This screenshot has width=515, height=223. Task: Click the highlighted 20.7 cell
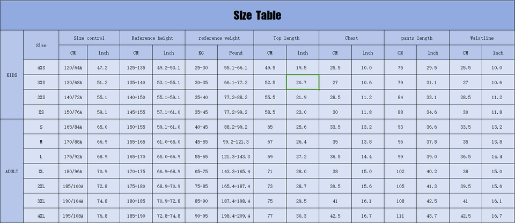(302, 83)
